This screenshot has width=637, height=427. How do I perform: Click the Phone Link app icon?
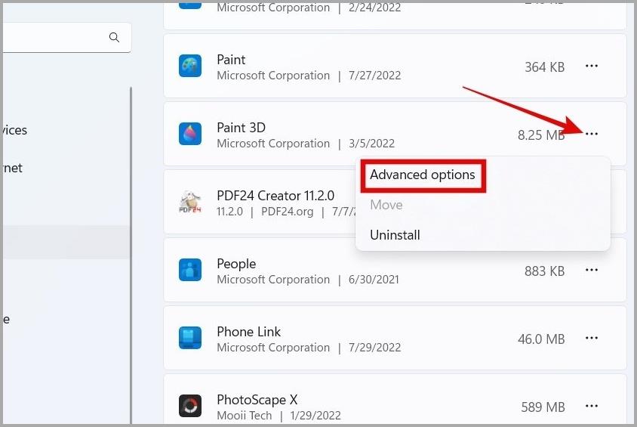pyautogui.click(x=190, y=338)
